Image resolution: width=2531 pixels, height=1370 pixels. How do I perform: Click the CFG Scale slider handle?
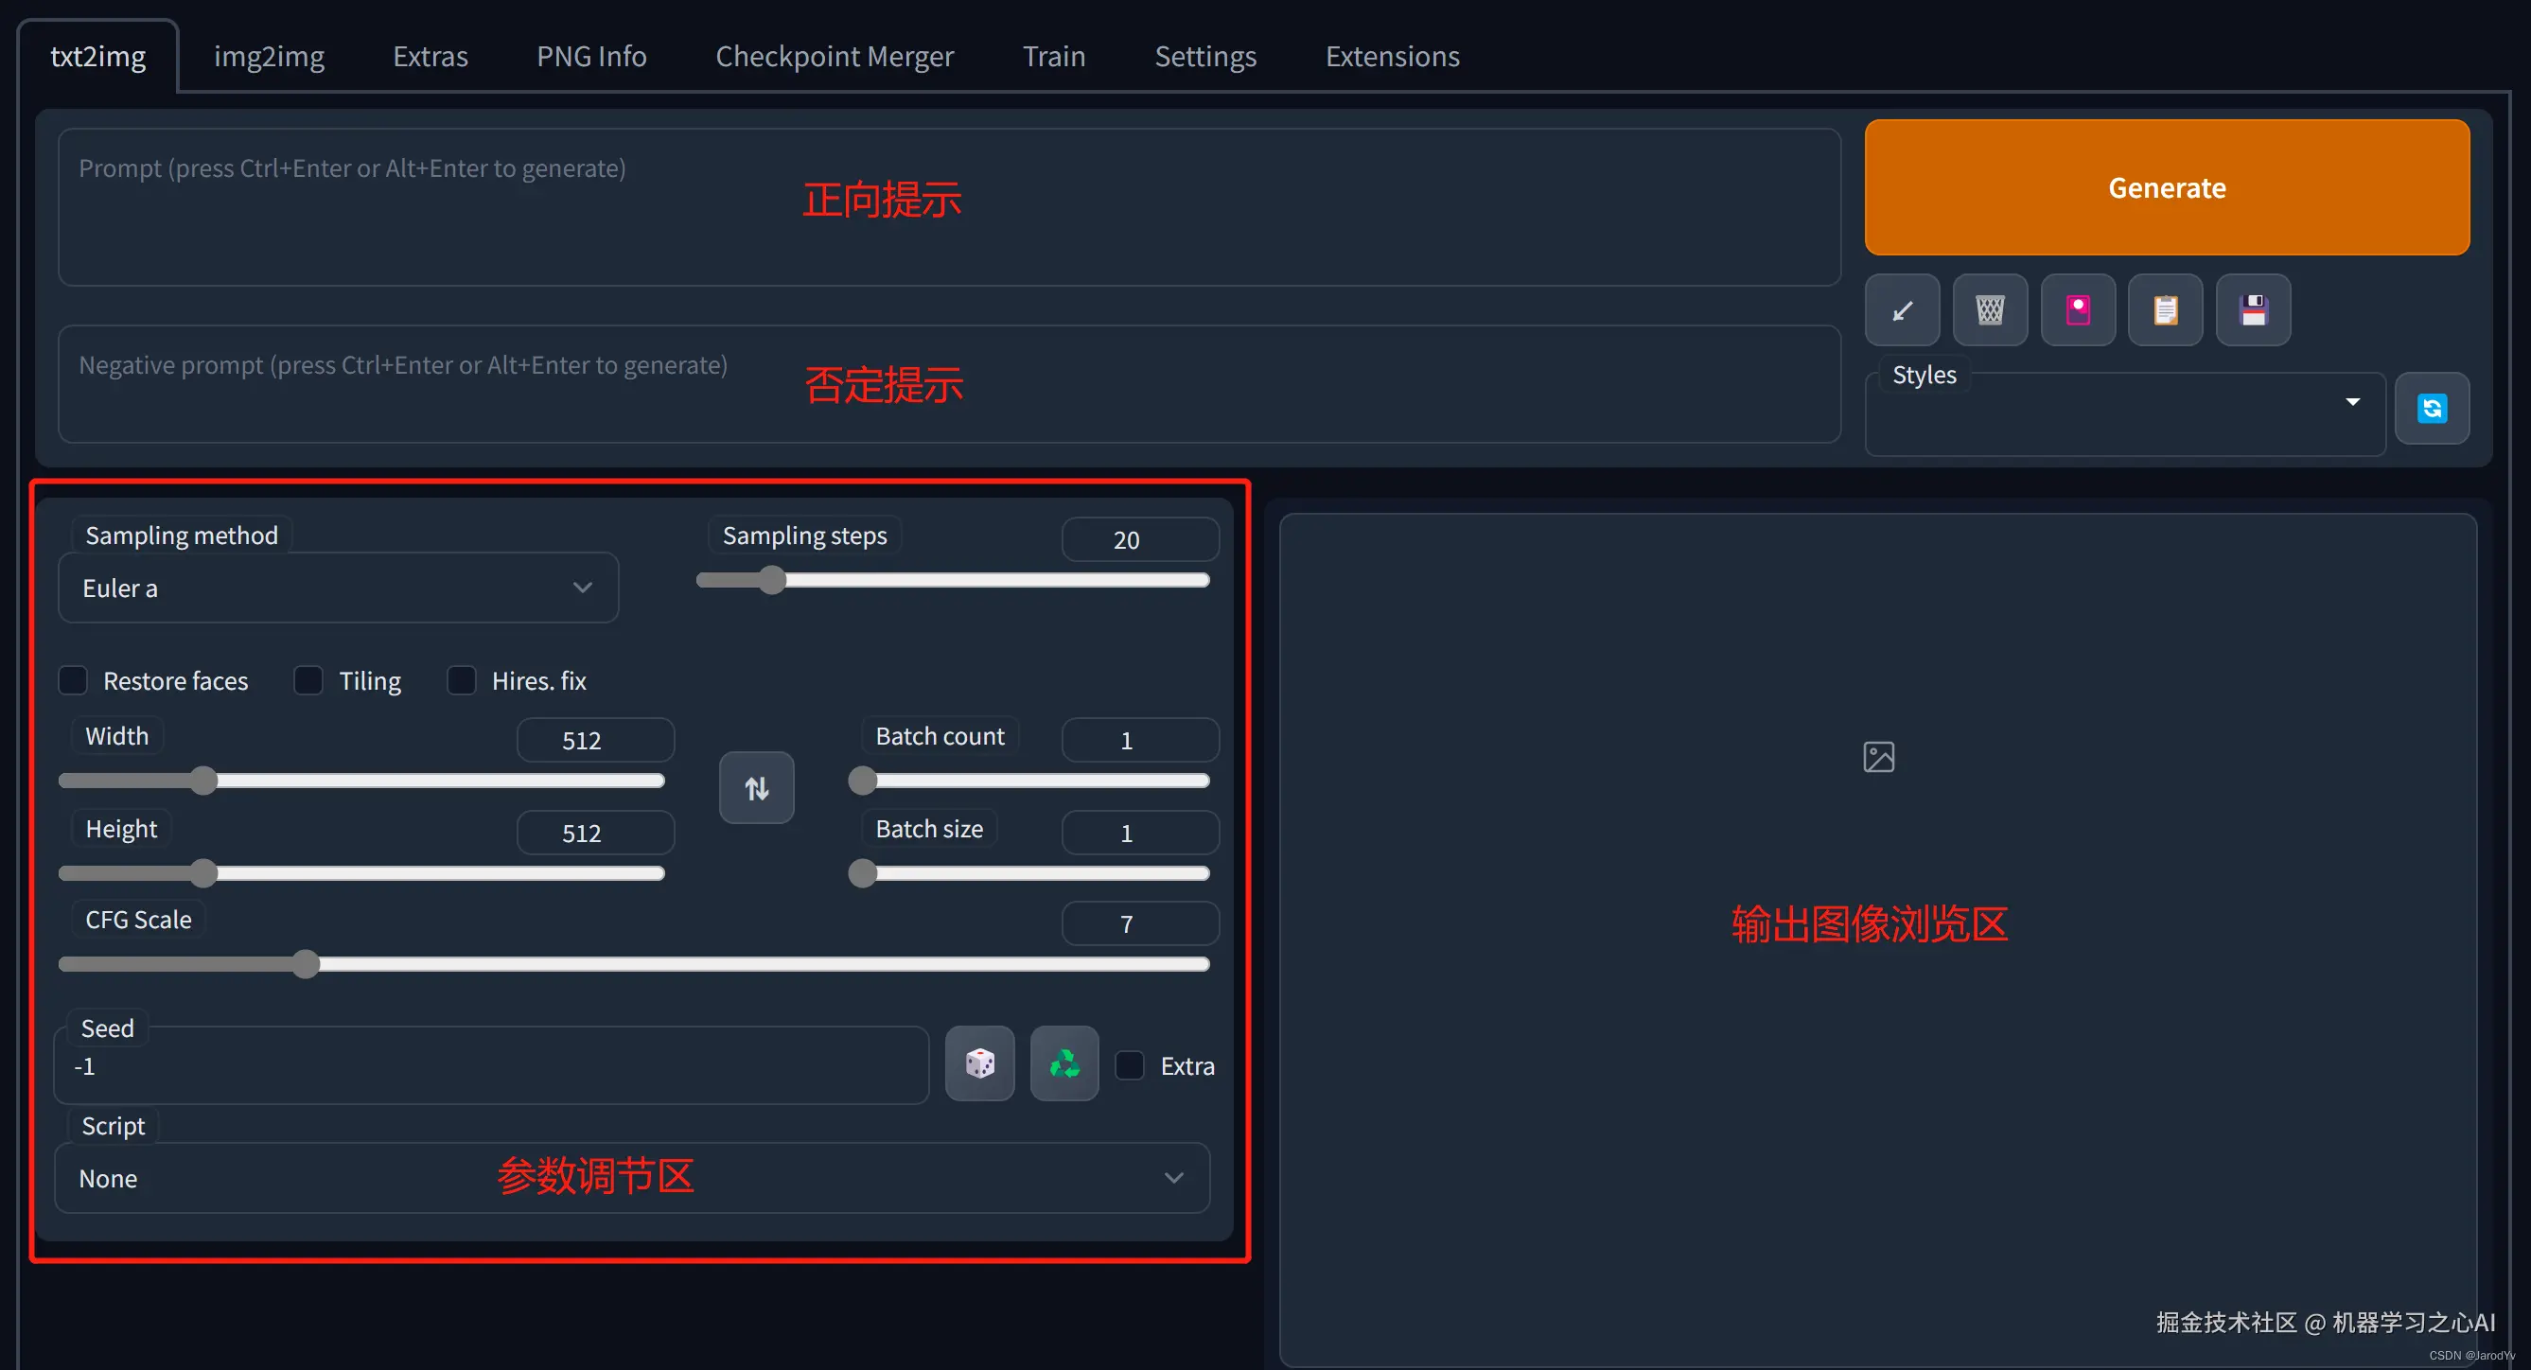coord(307,964)
